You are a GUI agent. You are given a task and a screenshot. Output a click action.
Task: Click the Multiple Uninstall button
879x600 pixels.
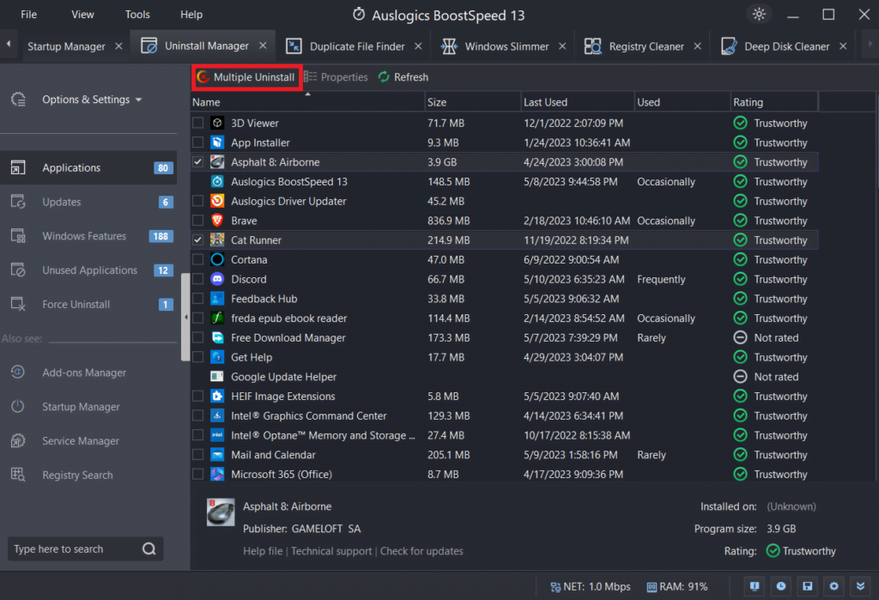(247, 76)
